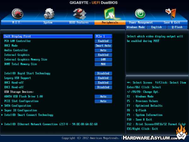189x142 pixels.
Task: Toggle Intel Rapid Start Technology Disabled value
Action: click(103, 73)
